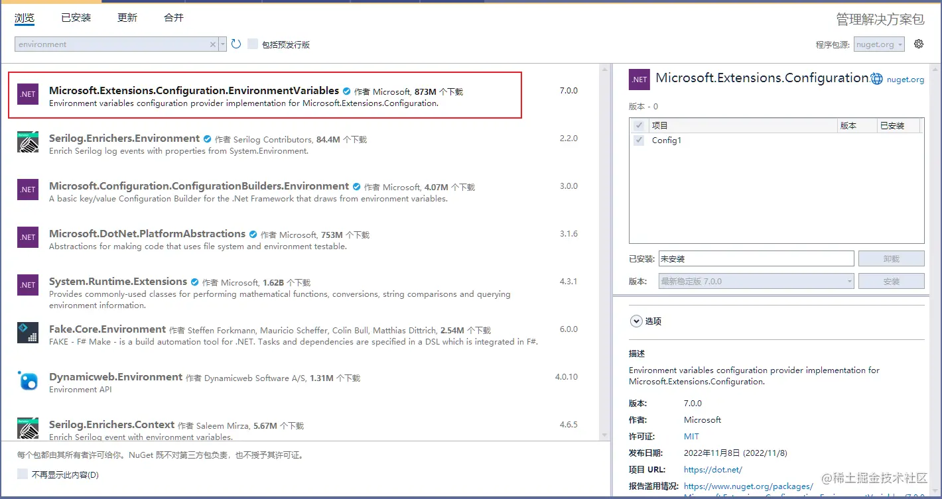The width and height of the screenshot is (942, 499).
Task: Click the Serilog.Enrichers.Environment package icon
Action: click(x=28, y=142)
